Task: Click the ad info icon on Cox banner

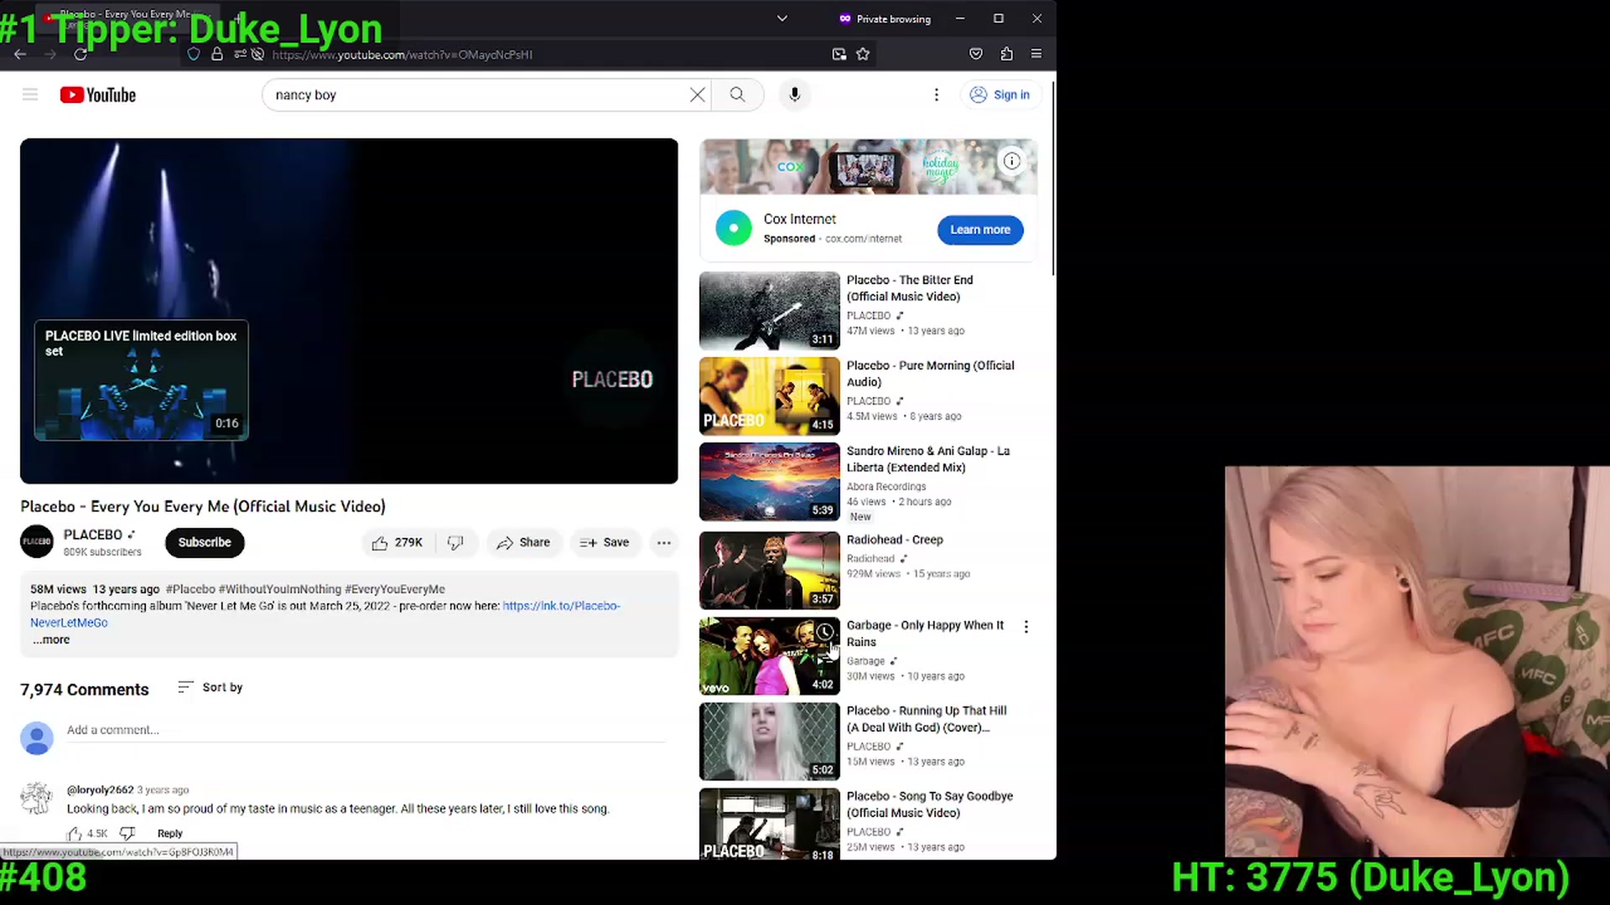Action: (x=1012, y=161)
